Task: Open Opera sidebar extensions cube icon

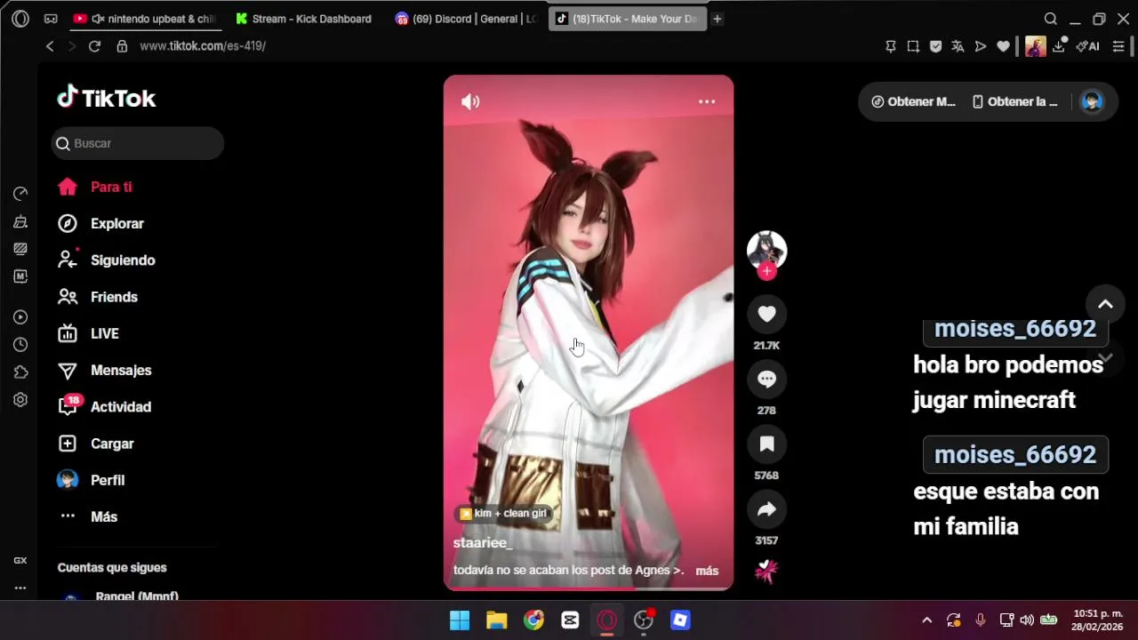Action: pos(20,372)
